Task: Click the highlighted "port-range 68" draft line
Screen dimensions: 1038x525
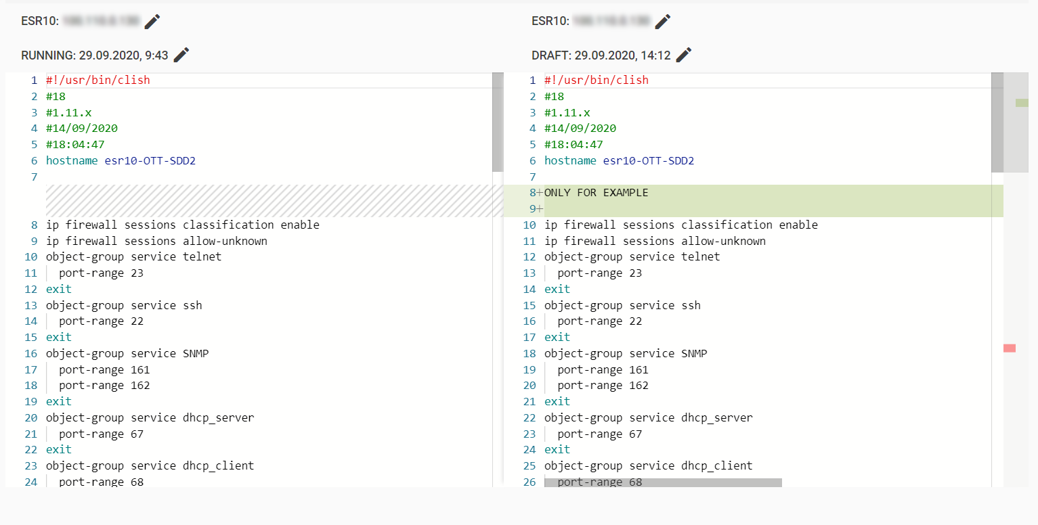Action: click(599, 482)
